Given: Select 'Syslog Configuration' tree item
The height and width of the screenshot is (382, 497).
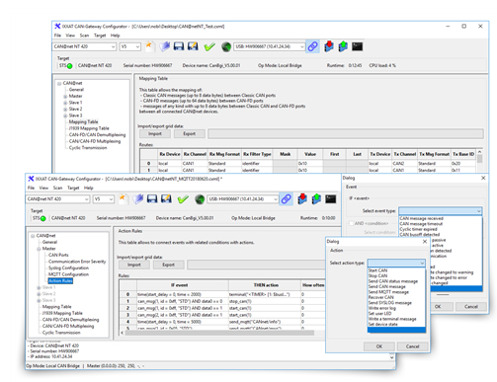Looking at the screenshot, I should point(68,267).
